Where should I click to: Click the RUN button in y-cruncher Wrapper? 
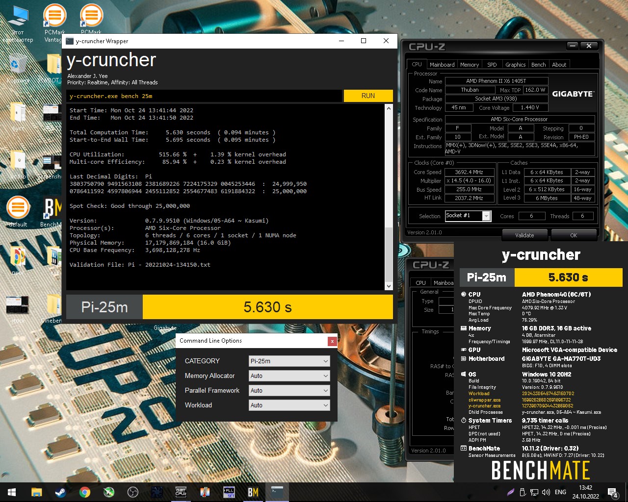[368, 96]
